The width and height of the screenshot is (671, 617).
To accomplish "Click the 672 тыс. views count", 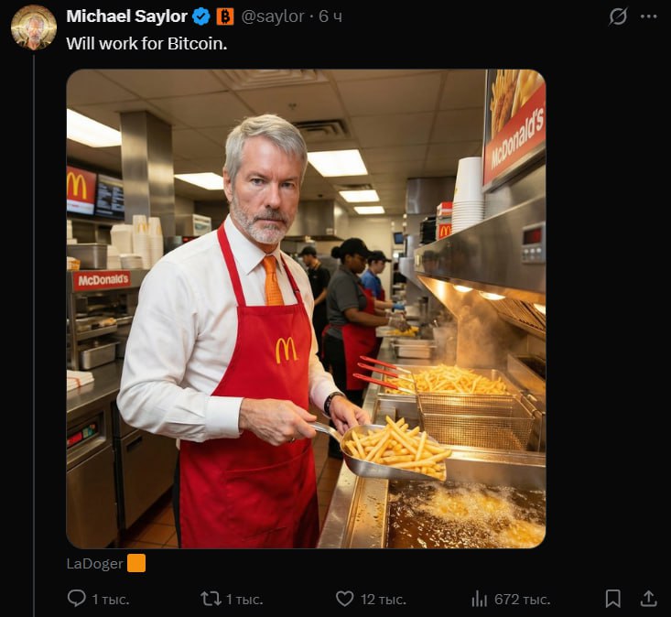I will (x=522, y=600).
